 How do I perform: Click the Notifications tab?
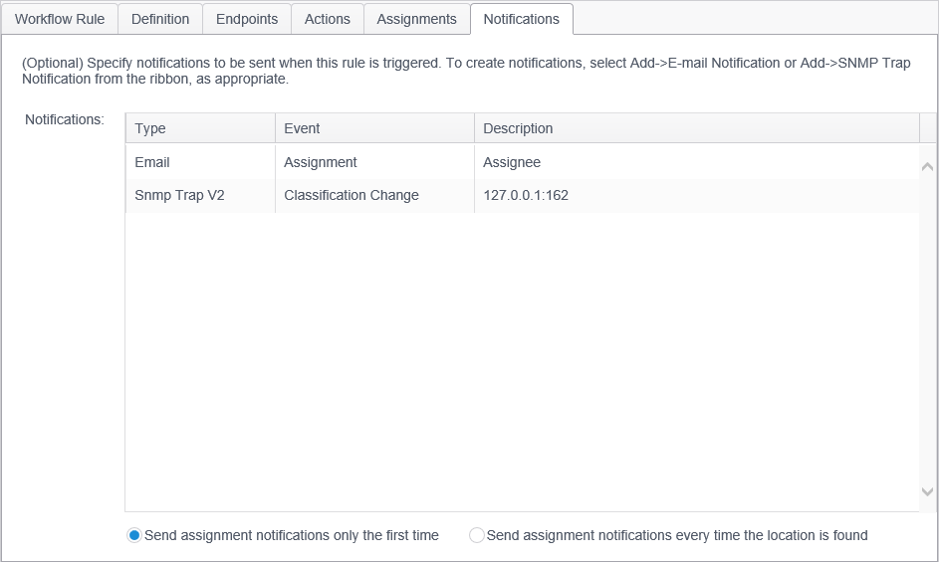(522, 19)
